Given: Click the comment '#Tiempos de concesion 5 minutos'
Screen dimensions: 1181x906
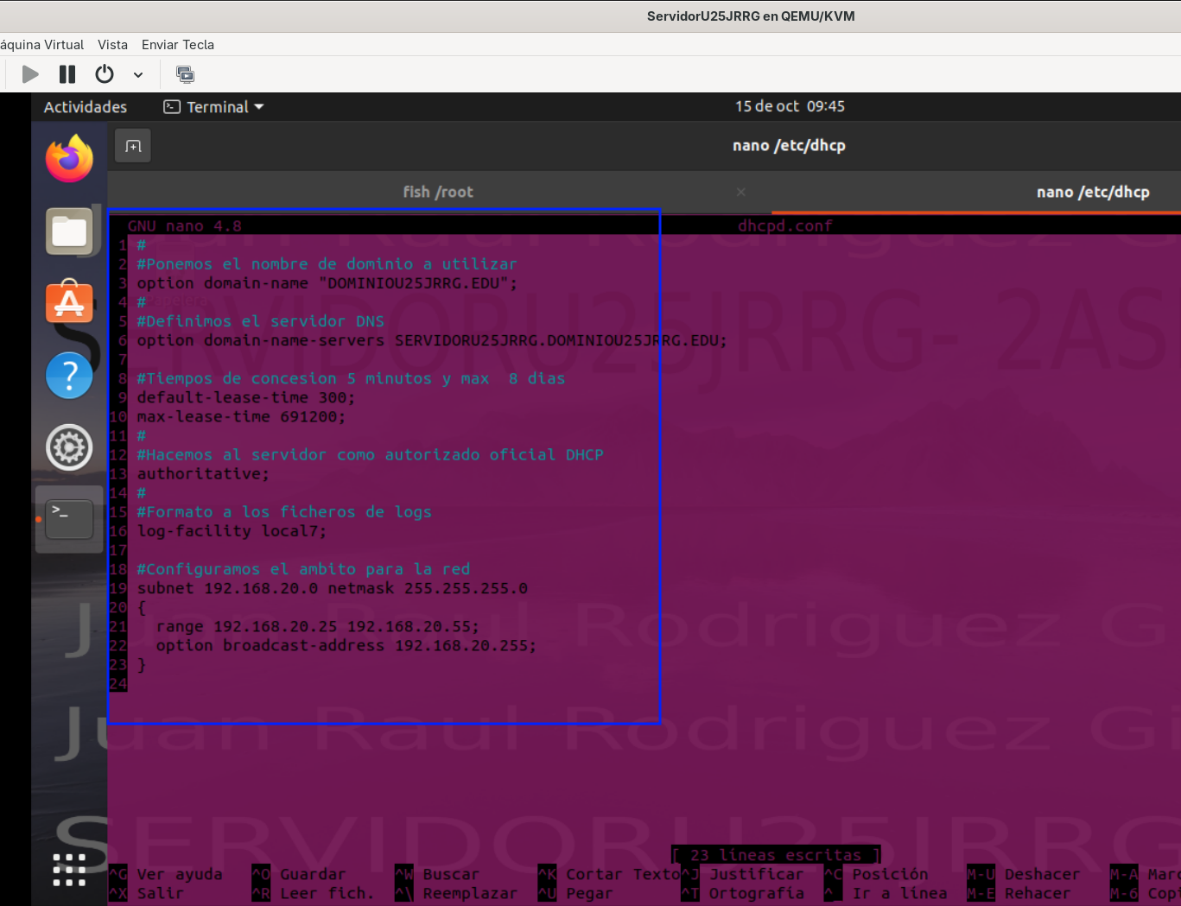Looking at the screenshot, I should click(x=351, y=378).
